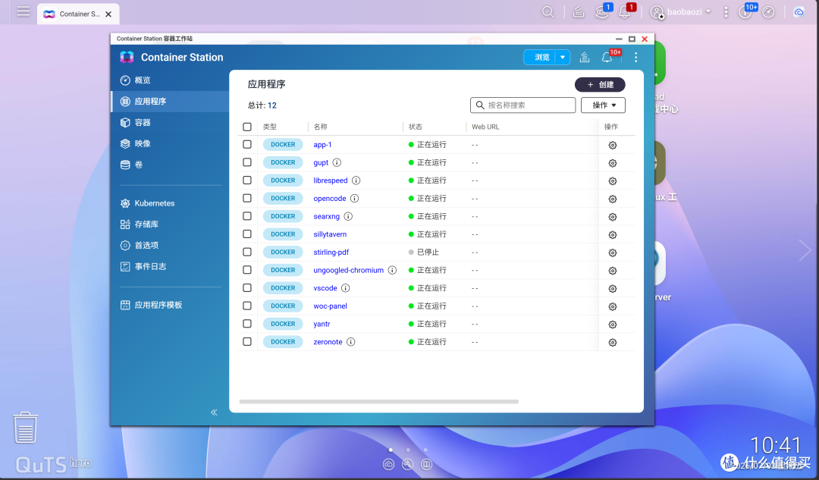Viewport: 819px width, 480px height.
Task: Open the yantr application link
Action: 322,324
